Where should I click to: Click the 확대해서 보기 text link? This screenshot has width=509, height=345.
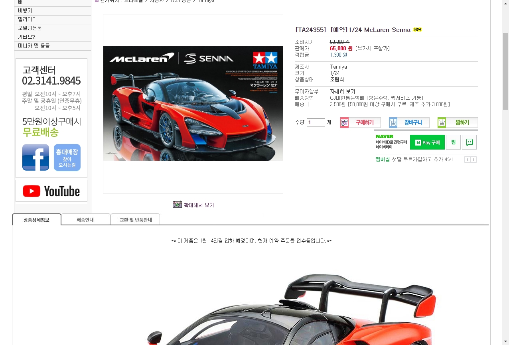(x=199, y=205)
